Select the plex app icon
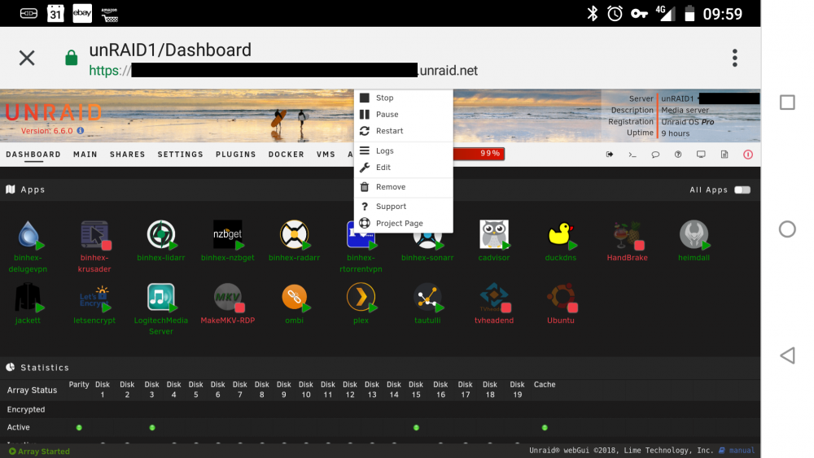The image size is (814, 458). [x=361, y=297]
